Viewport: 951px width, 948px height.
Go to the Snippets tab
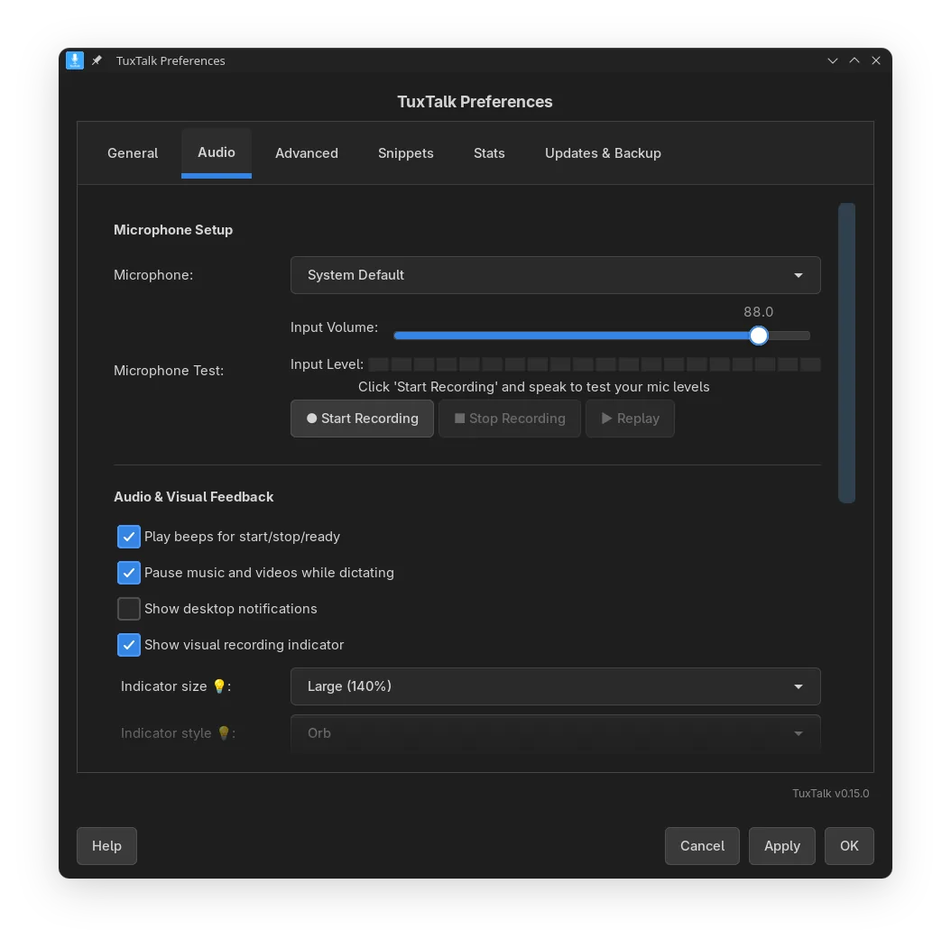pos(406,152)
